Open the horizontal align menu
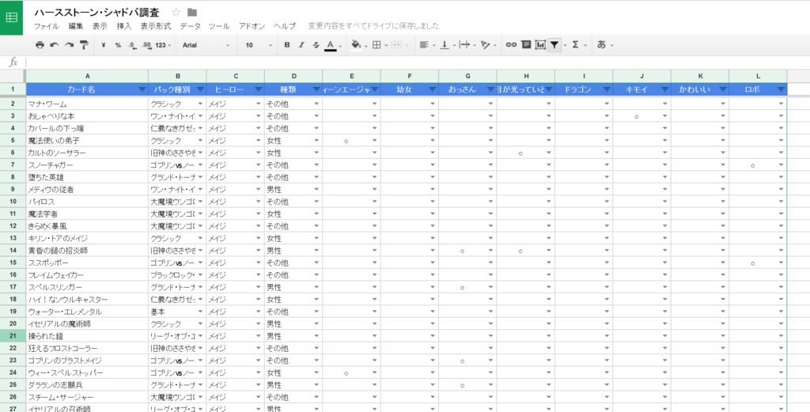Viewport: 810px width, 412px height. [x=427, y=45]
